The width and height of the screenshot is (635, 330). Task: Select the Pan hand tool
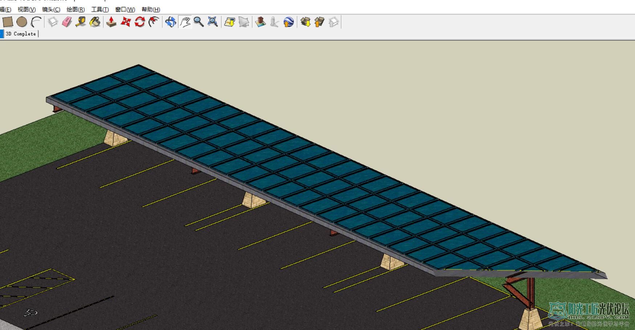(185, 22)
